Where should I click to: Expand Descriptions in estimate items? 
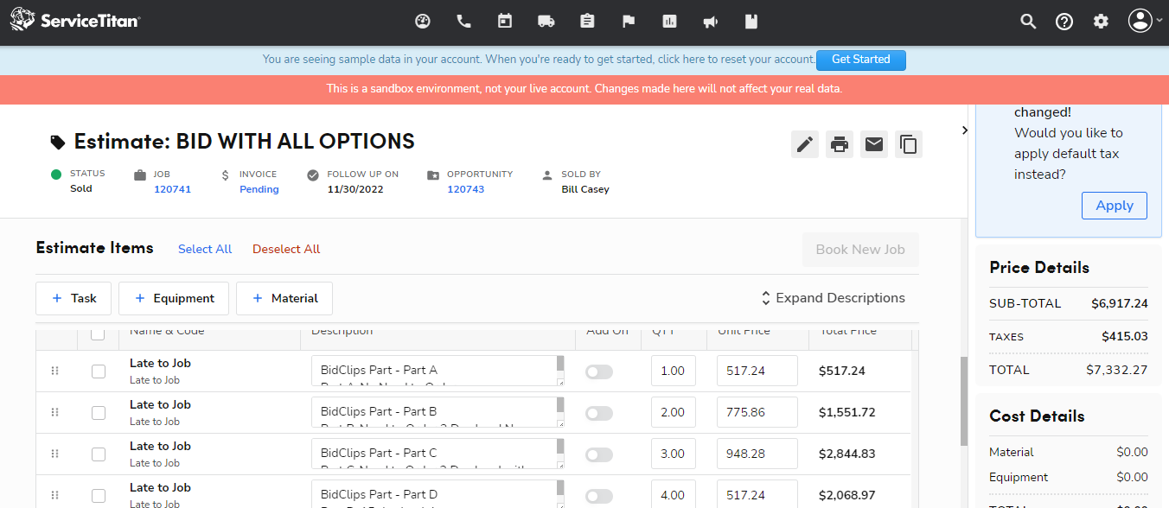[832, 298]
